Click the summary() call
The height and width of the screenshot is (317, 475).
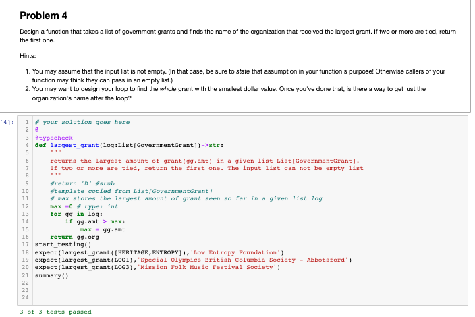[52, 276]
